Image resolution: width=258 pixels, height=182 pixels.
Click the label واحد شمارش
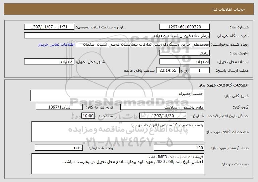[x=101, y=148]
